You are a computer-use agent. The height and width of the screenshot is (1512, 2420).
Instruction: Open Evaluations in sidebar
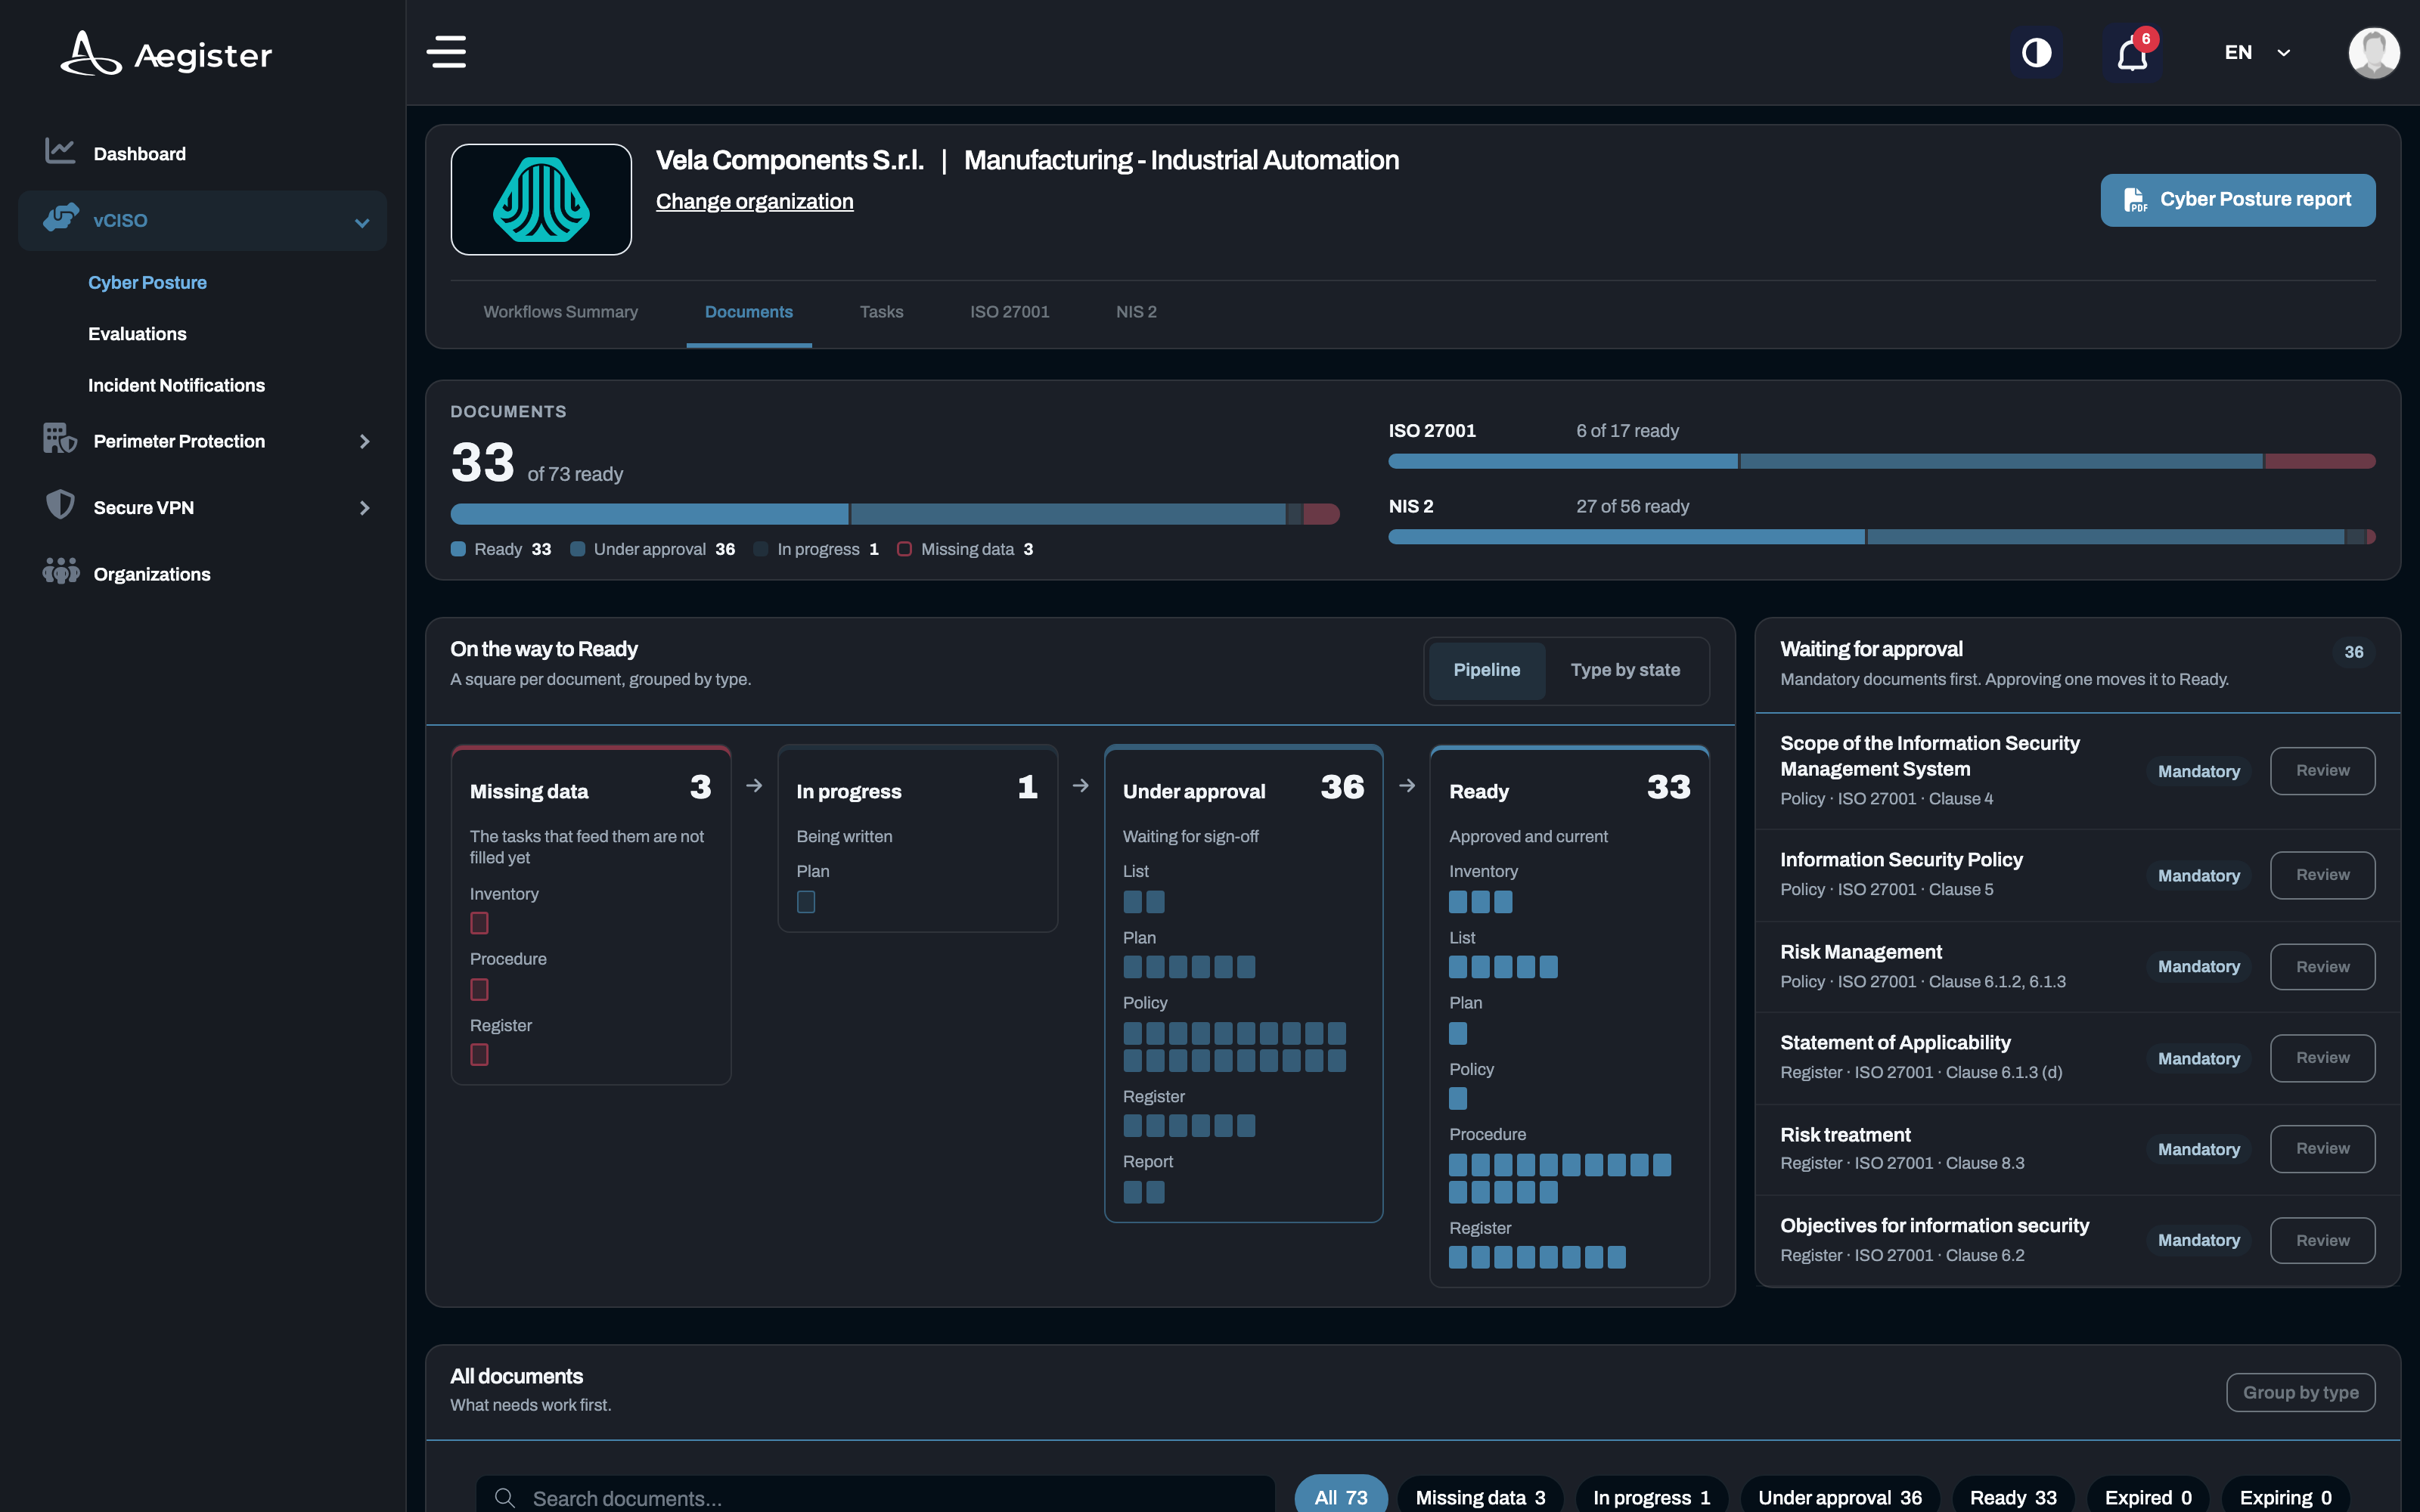[137, 334]
